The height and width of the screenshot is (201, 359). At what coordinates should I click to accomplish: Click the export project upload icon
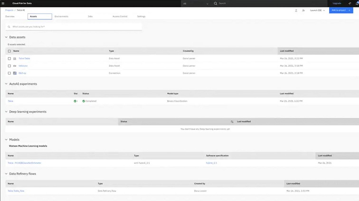296,10
